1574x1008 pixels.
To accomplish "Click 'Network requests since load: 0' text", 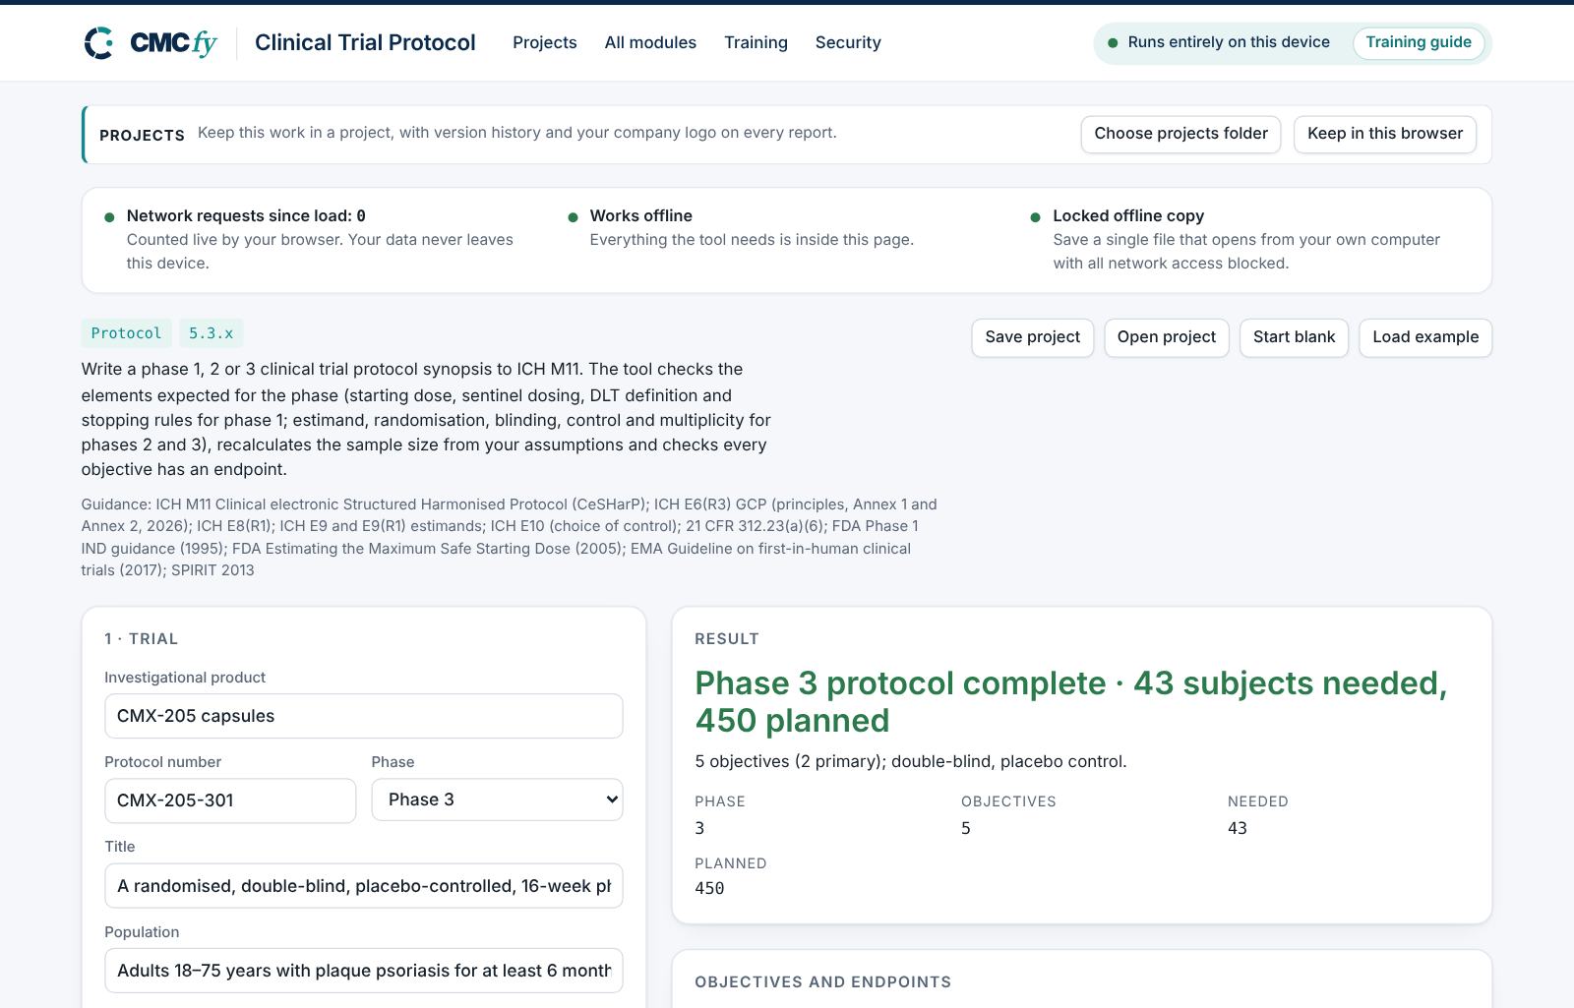I will point(246,215).
